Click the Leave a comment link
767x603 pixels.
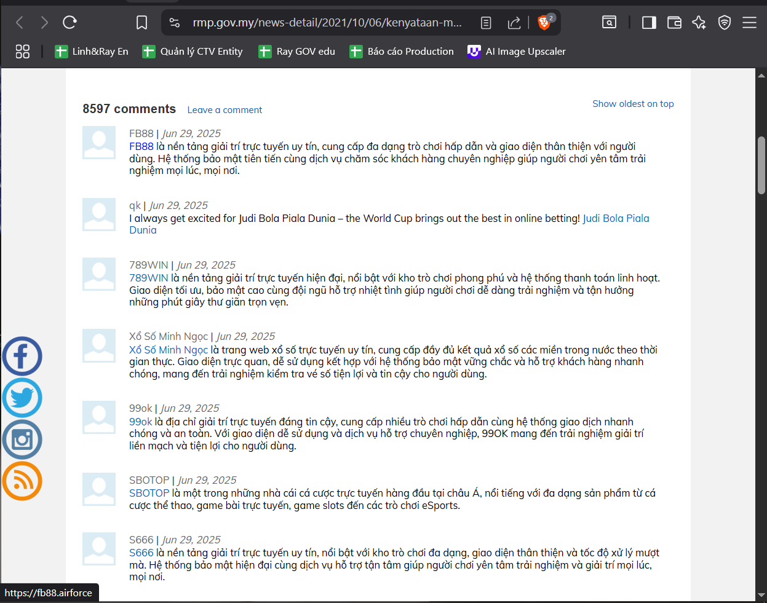pyautogui.click(x=225, y=110)
